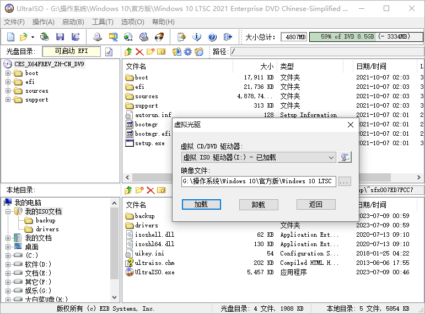The image size is (425, 314).
Task: Click the Save floppy disk icon
Action: pyautogui.click(x=60, y=37)
